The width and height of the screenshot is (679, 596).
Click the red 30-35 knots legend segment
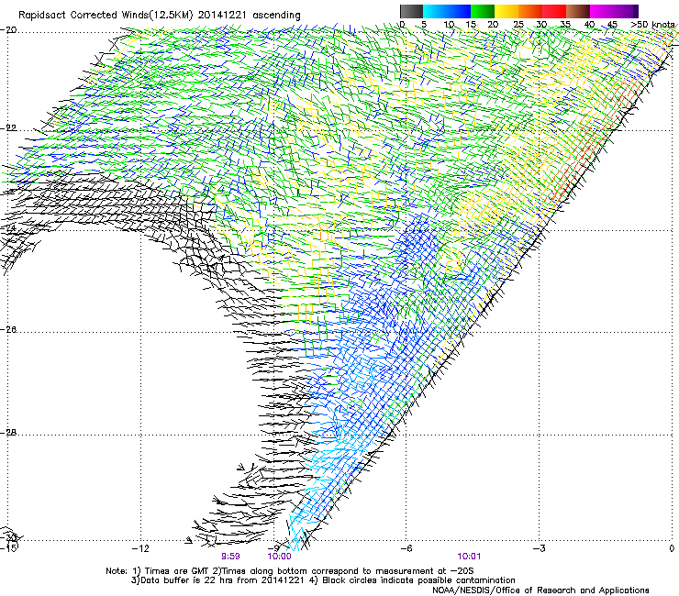[x=554, y=11]
